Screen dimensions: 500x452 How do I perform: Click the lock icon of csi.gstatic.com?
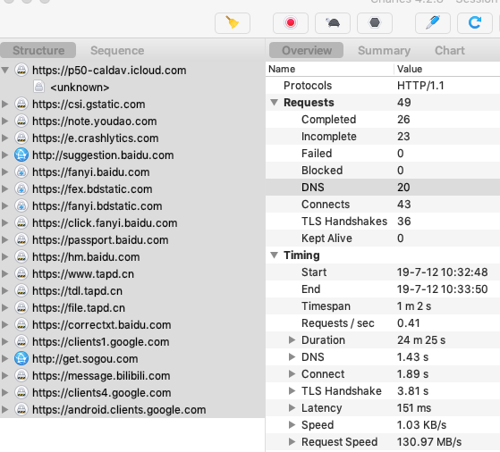(x=21, y=105)
